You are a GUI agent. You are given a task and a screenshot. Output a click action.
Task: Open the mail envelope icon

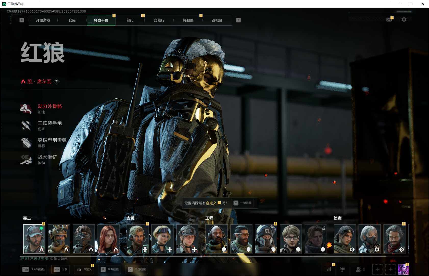click(x=389, y=20)
